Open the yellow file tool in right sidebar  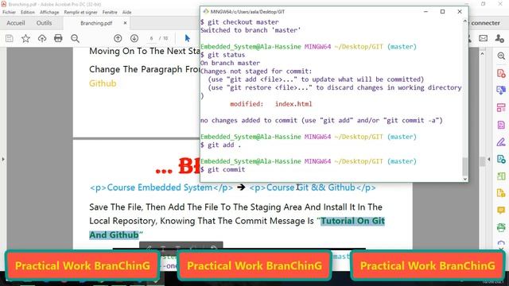coord(501,193)
